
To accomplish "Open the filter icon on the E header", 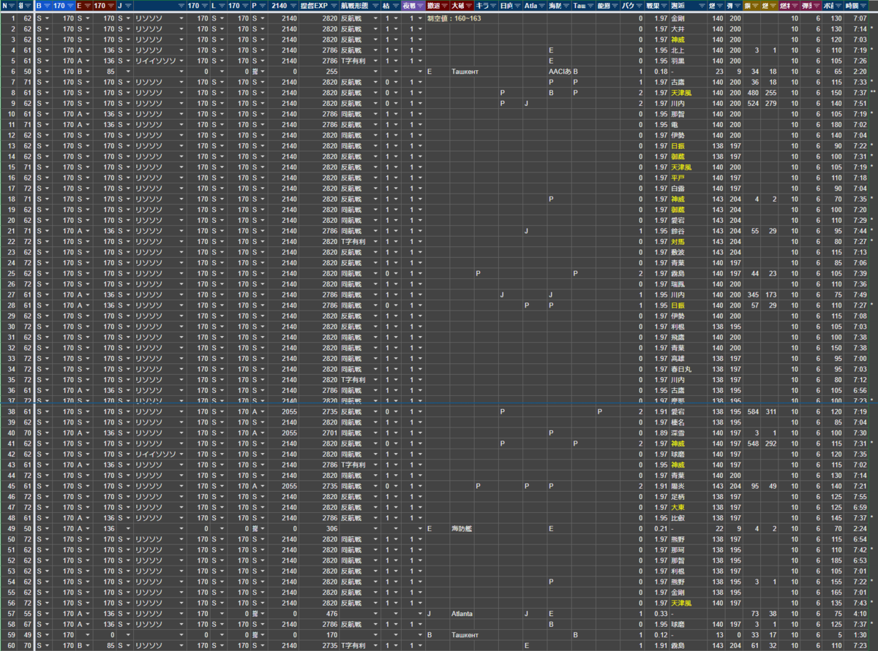I will point(89,5).
